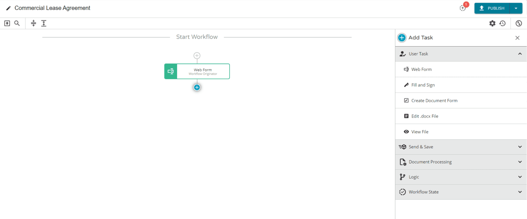The height and width of the screenshot is (219, 527).
Task: Click the data transfer icon on the far right
Action: [518, 23]
